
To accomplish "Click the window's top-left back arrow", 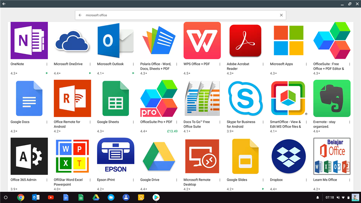I will (x=4, y=4).
